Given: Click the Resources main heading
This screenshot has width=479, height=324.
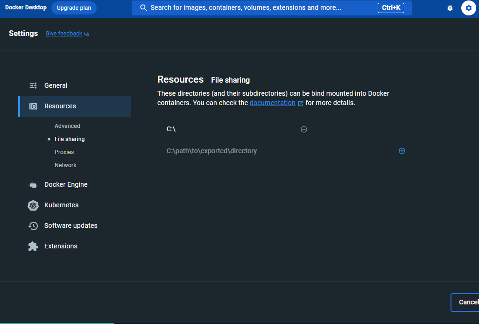Looking at the screenshot, I should pos(180,79).
